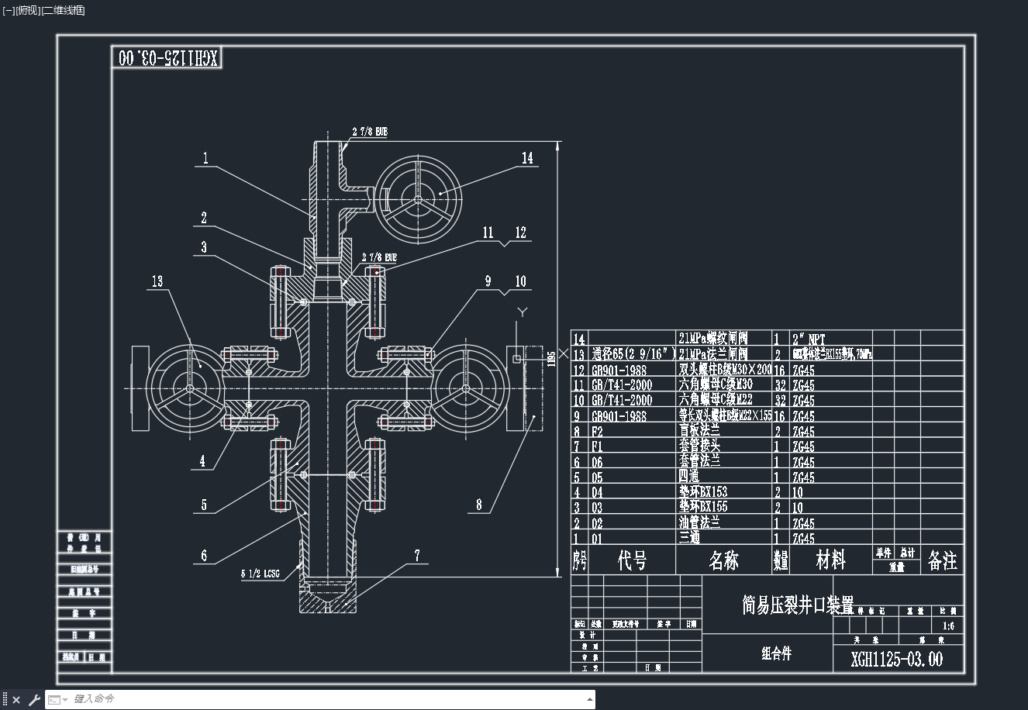Select balloon number 6 at lower left
This screenshot has height=710, width=1028.
tap(204, 555)
